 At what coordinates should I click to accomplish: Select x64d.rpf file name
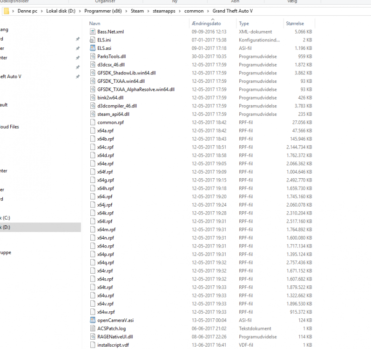tap(106, 155)
